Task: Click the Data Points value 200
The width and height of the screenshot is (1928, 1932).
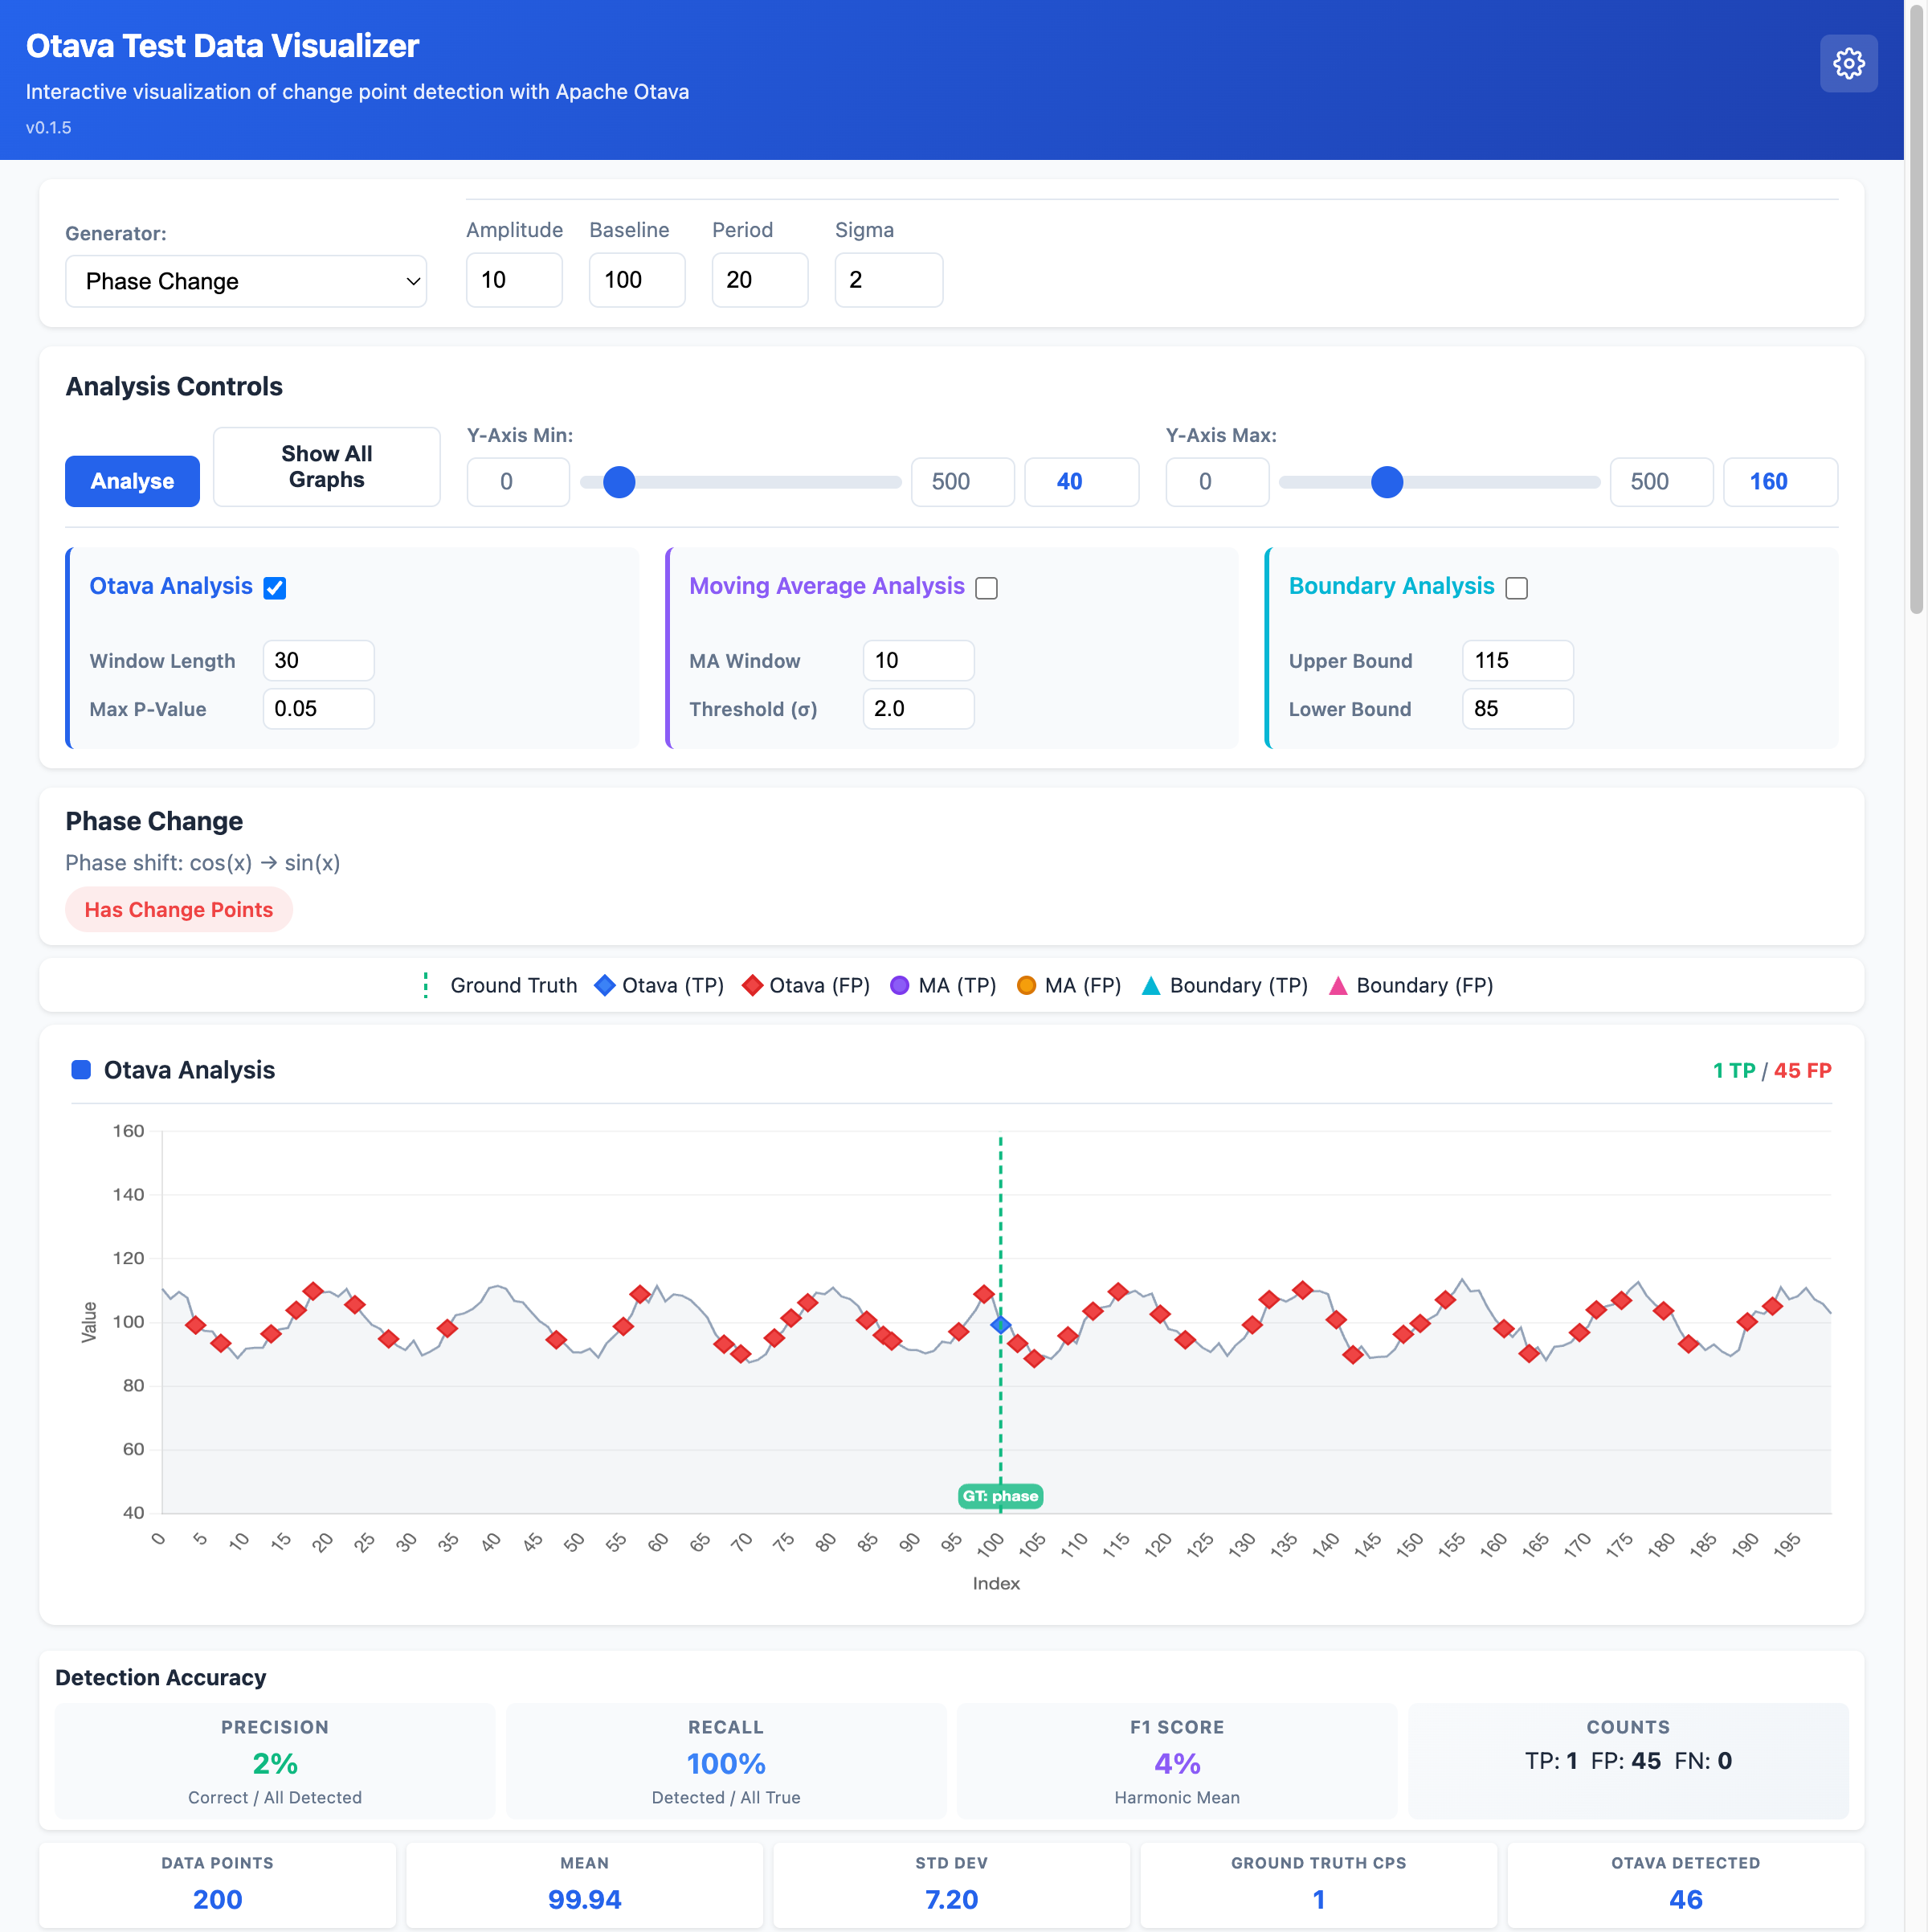Action: (x=217, y=1900)
